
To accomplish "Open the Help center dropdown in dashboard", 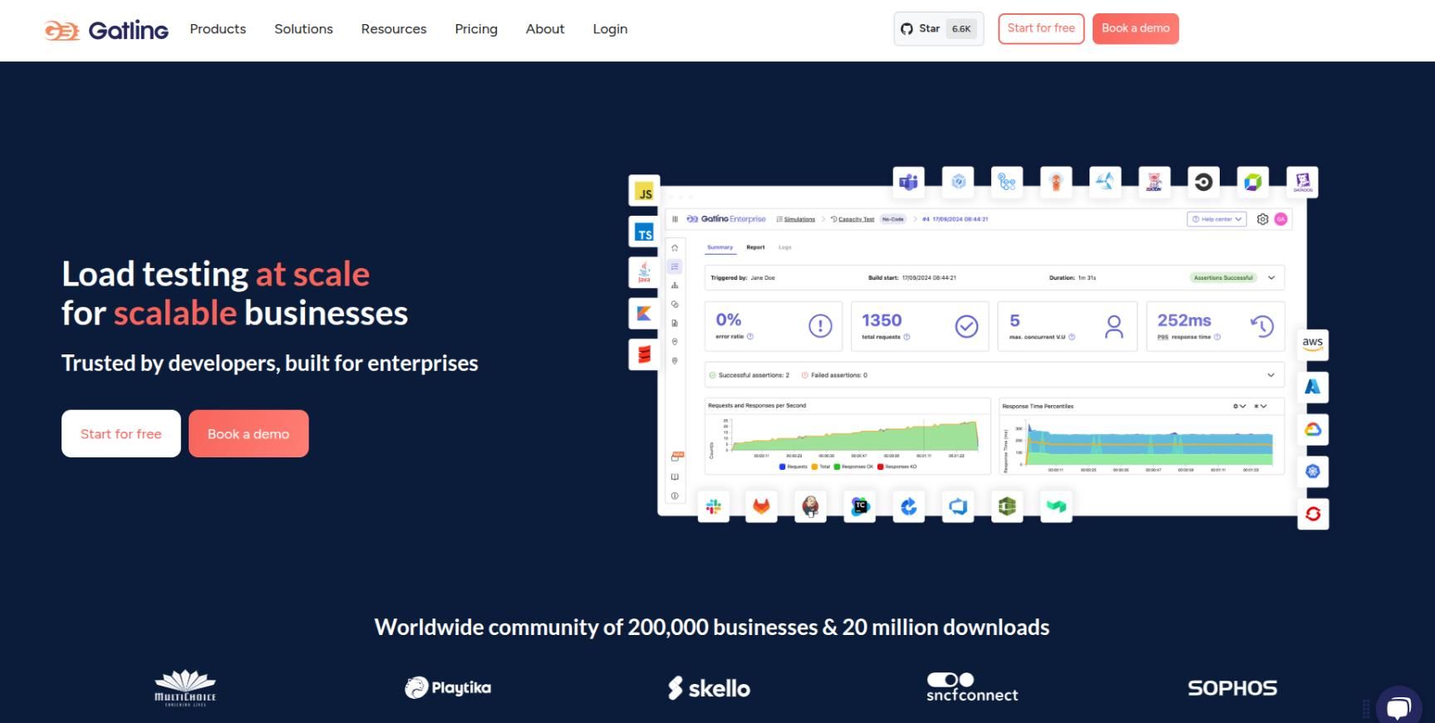I will coord(1216,219).
